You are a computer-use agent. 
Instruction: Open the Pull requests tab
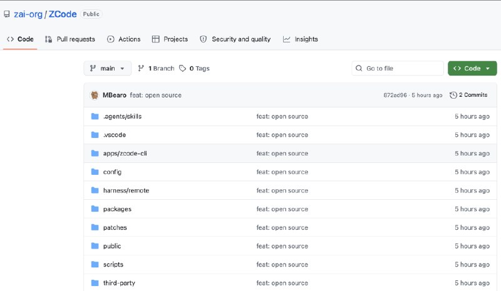point(70,39)
